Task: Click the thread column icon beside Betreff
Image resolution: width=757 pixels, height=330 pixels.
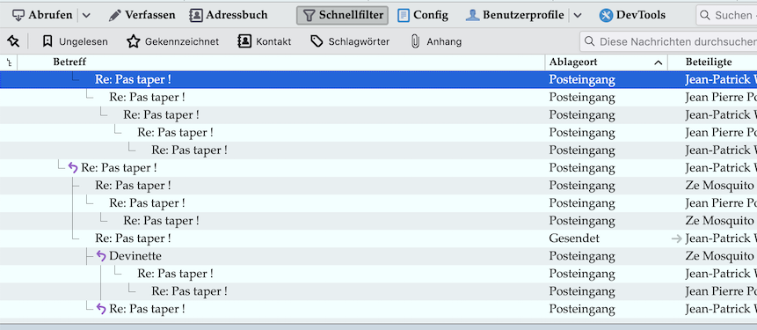Action: [9, 62]
